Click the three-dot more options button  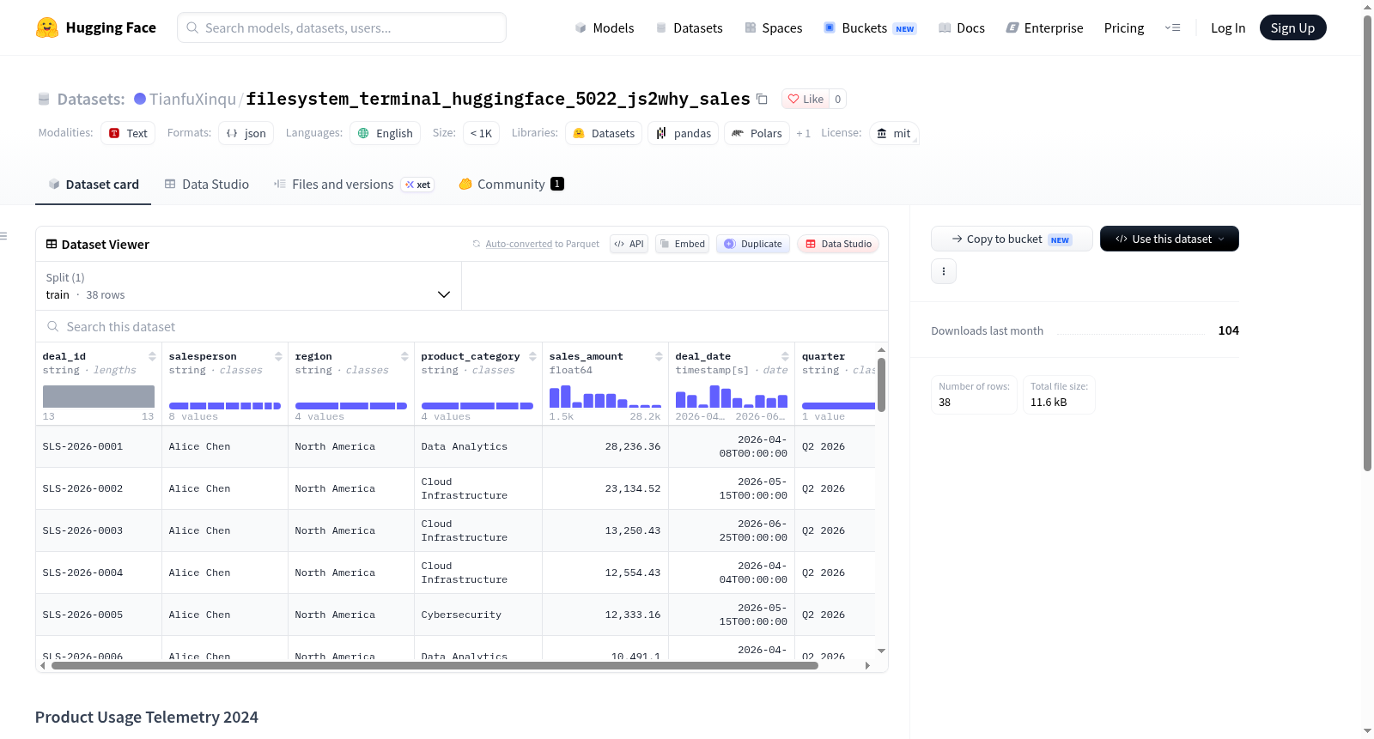pos(944,271)
